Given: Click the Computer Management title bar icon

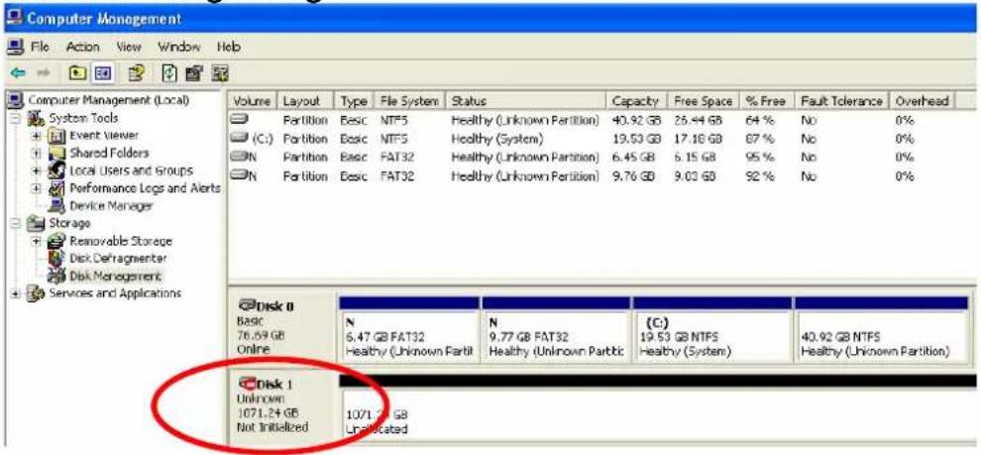Looking at the screenshot, I should [x=14, y=19].
